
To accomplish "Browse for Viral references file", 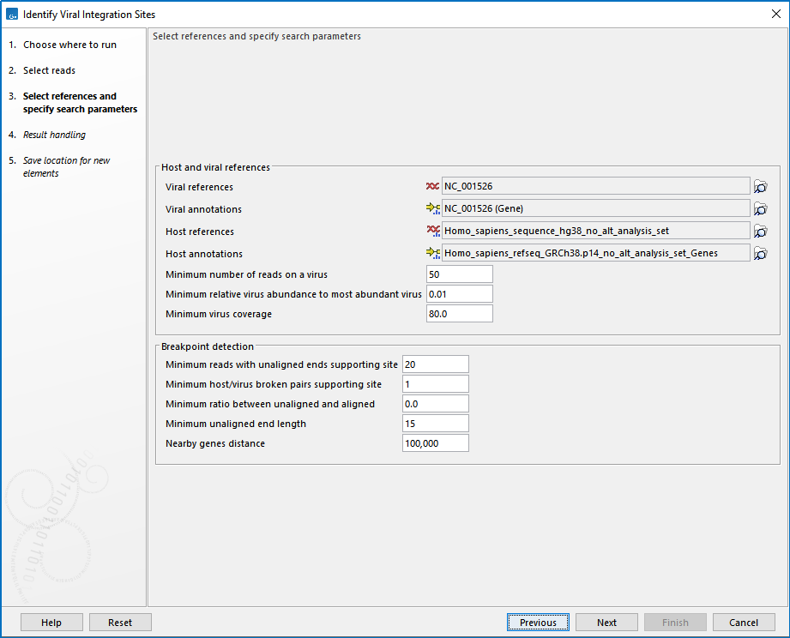I will click(760, 187).
